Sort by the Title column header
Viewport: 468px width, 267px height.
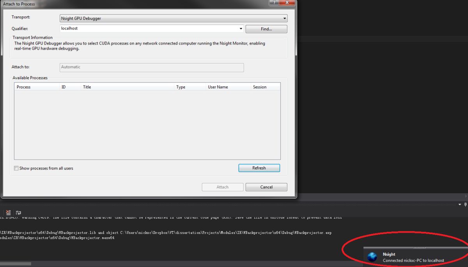pyautogui.click(x=127, y=87)
